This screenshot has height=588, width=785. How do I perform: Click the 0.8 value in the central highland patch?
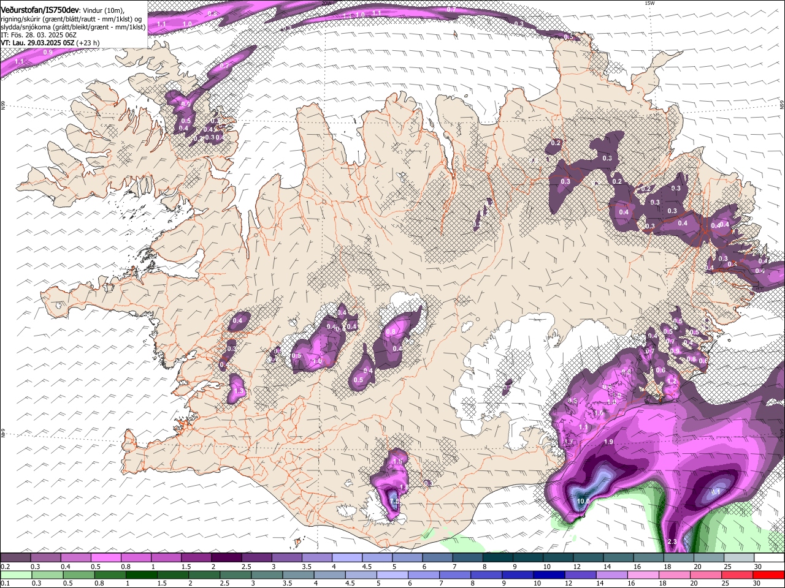(391, 332)
